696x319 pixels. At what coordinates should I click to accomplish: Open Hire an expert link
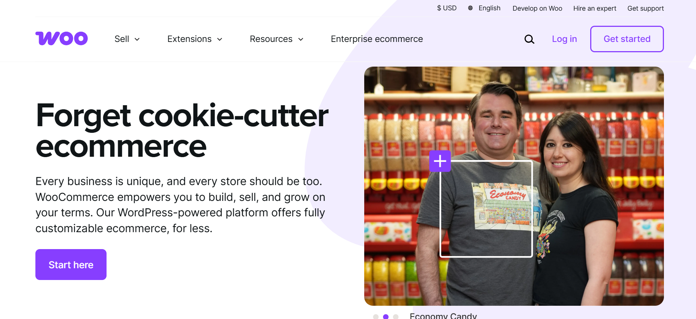coord(595,8)
